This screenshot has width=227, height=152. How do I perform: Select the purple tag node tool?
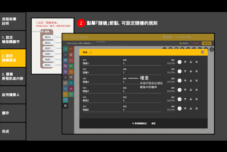click(x=65, y=66)
